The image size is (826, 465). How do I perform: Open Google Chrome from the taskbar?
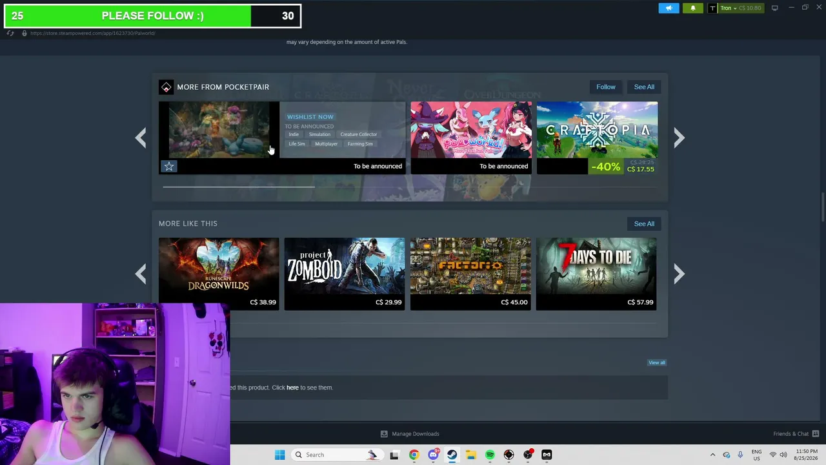[x=414, y=455]
